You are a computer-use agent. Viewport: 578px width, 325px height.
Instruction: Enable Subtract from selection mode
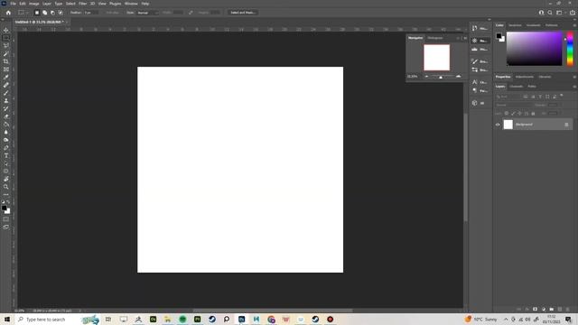click(x=52, y=13)
